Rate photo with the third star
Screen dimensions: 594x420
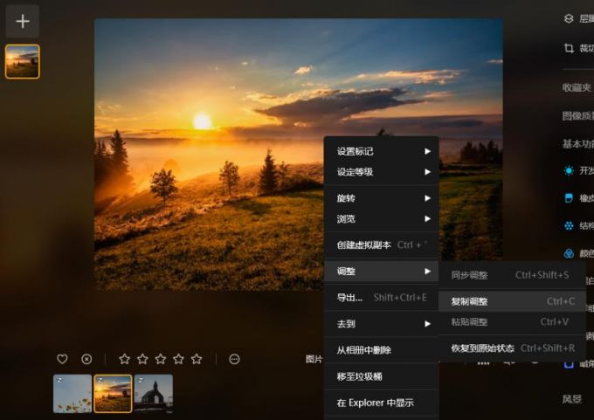pyautogui.click(x=161, y=359)
